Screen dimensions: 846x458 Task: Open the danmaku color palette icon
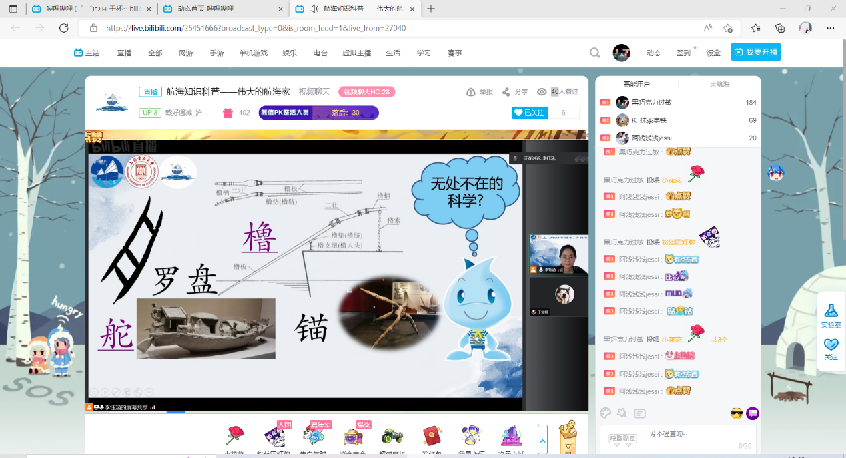click(x=606, y=413)
